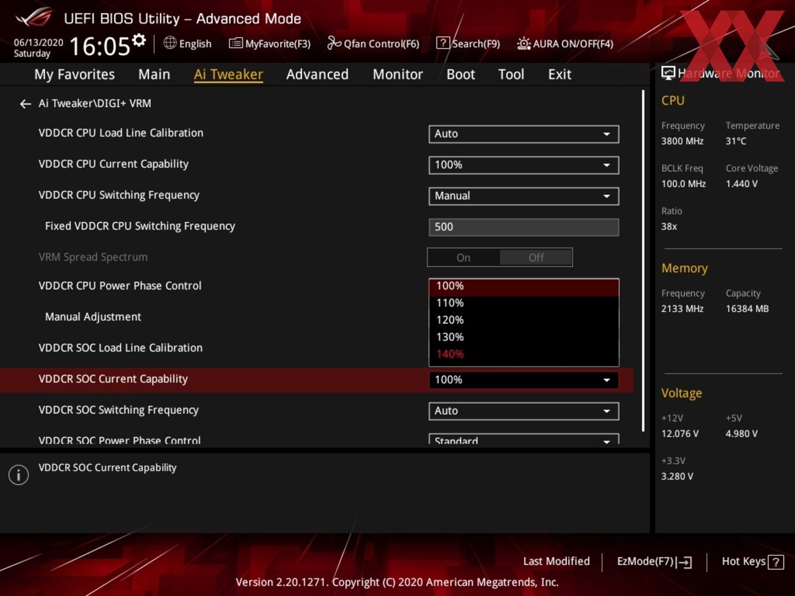Set VRM Spread Spectrum to Off
The image size is (795, 596).
click(x=536, y=258)
